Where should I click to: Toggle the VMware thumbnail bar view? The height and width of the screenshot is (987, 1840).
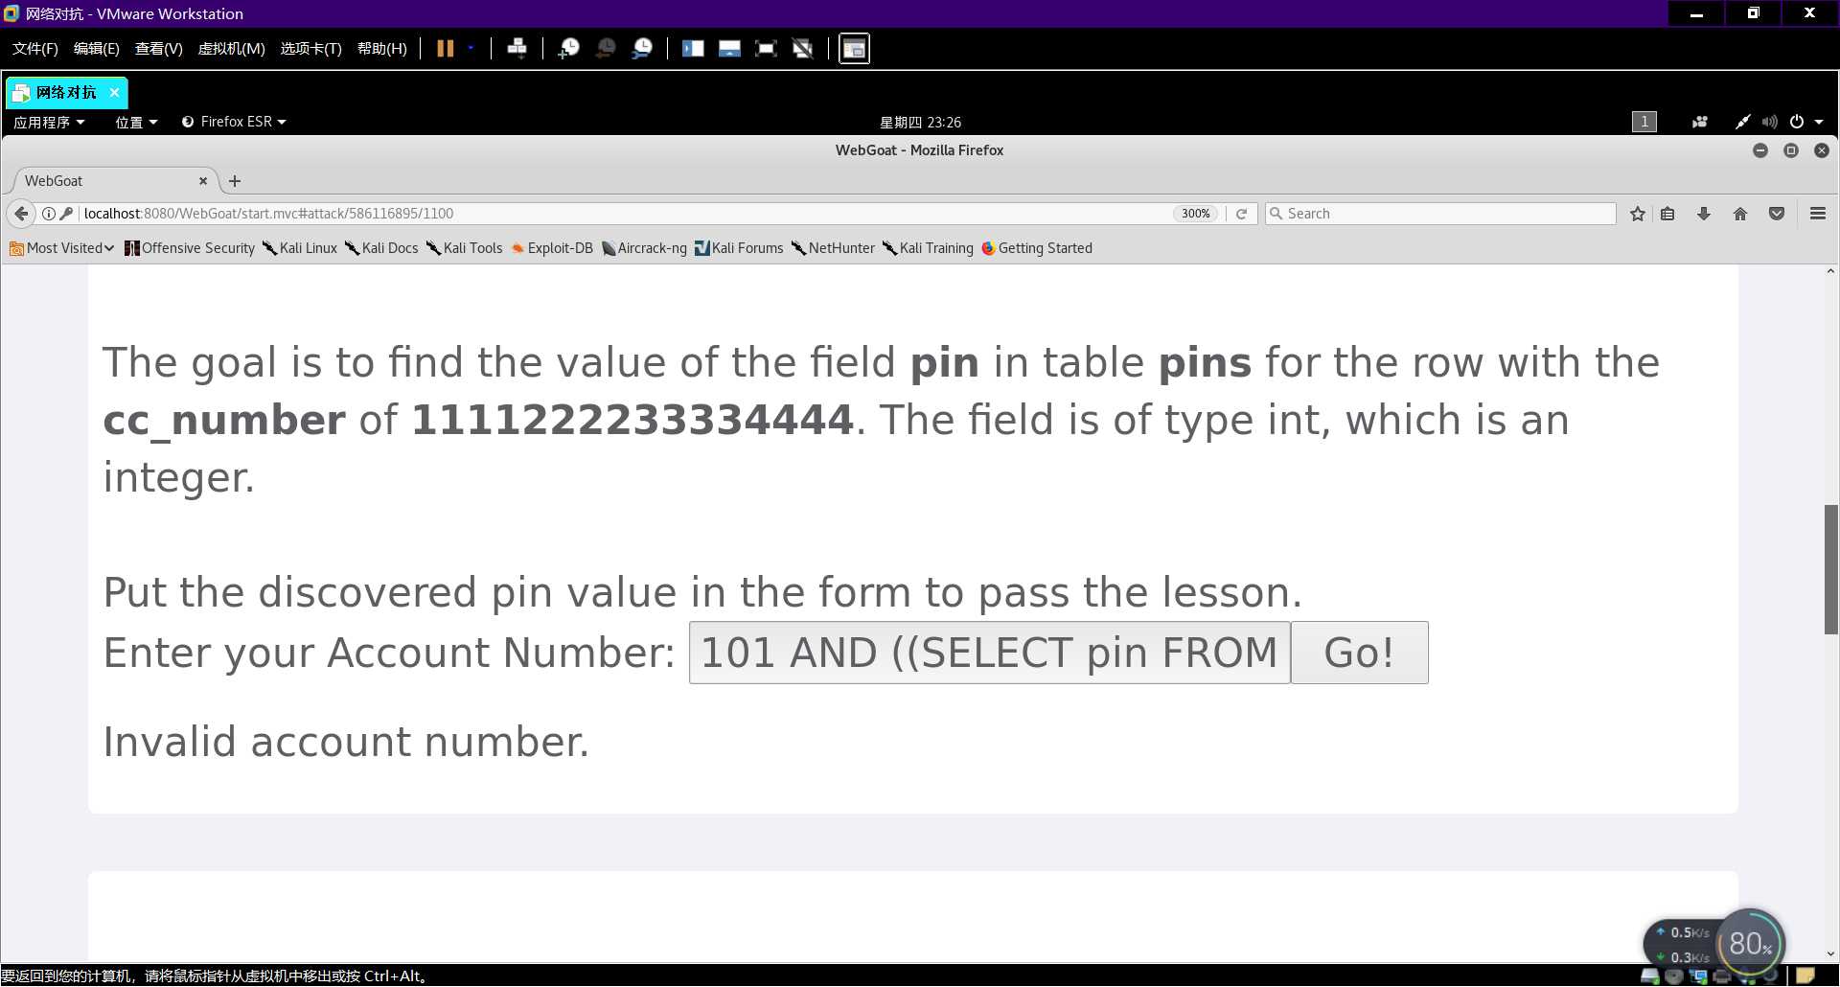(729, 48)
